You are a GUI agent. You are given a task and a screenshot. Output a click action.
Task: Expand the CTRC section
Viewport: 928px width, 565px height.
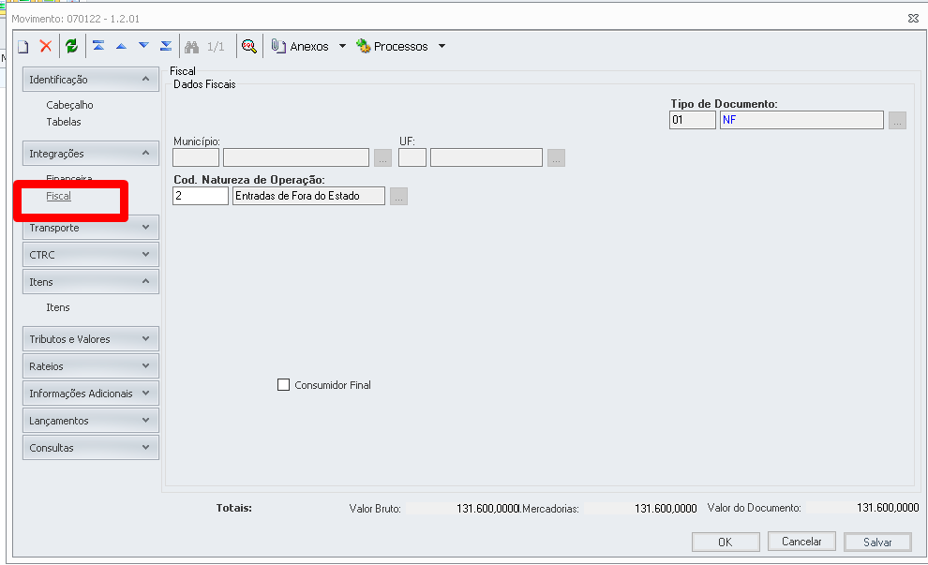[x=91, y=255]
